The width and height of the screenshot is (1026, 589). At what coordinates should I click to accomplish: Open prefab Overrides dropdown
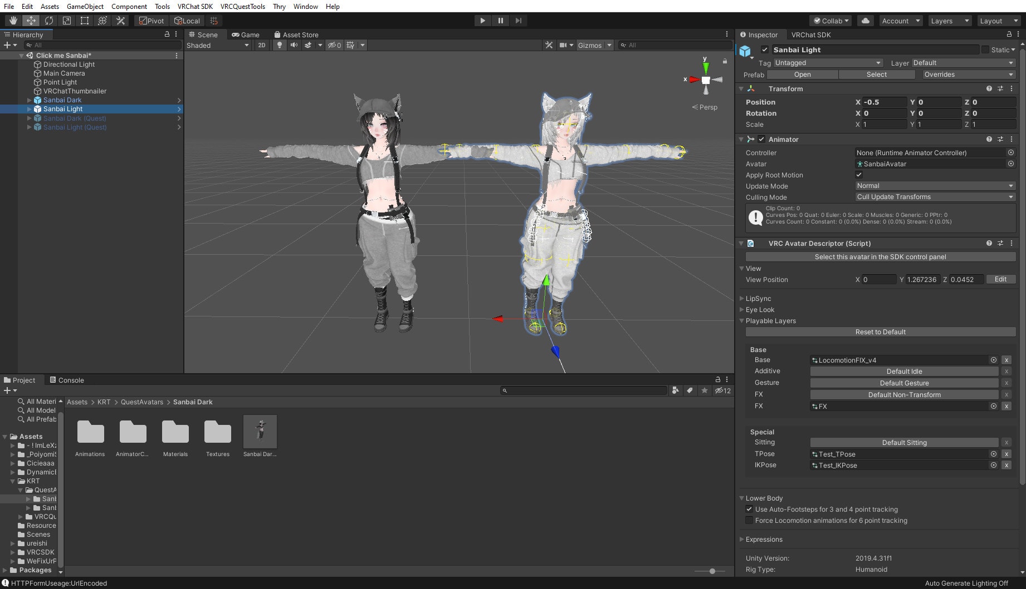[x=968, y=75]
